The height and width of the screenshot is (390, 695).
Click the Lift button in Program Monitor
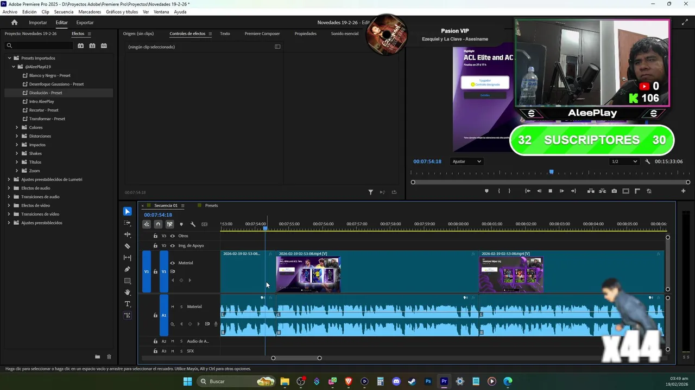(x=591, y=191)
